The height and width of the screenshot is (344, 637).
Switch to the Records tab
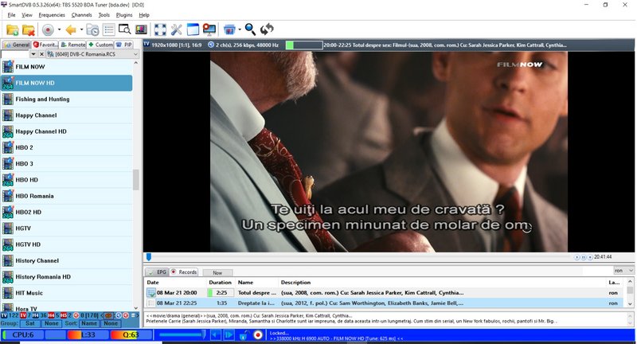pyautogui.click(x=184, y=272)
